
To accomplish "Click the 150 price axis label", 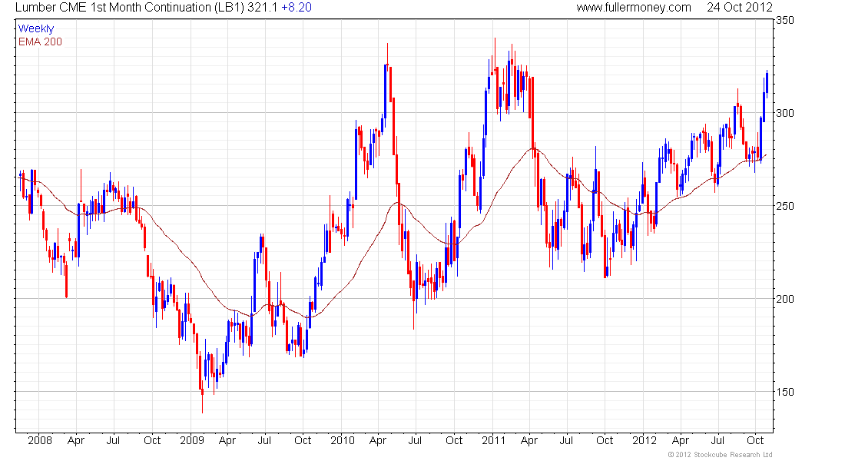I will tap(784, 392).
